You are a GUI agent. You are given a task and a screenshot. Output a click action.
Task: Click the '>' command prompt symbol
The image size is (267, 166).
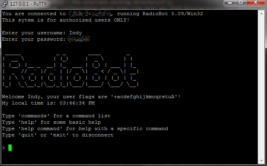[4, 148]
